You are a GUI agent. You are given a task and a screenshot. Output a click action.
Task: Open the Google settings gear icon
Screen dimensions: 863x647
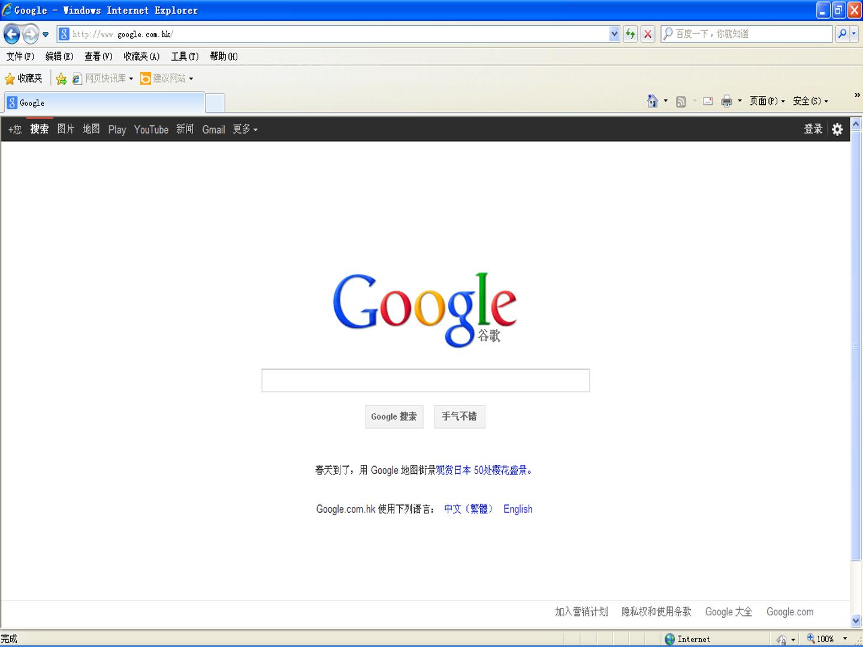coord(837,129)
